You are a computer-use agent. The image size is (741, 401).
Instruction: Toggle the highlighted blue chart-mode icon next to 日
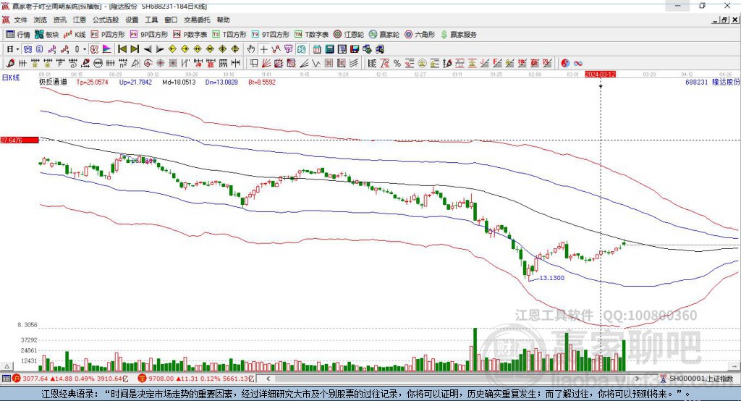tap(27, 49)
